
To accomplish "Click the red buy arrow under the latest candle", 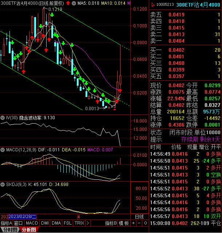I will [119, 90].
